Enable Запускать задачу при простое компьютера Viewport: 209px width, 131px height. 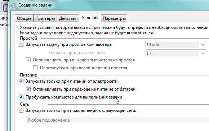pos(21,44)
